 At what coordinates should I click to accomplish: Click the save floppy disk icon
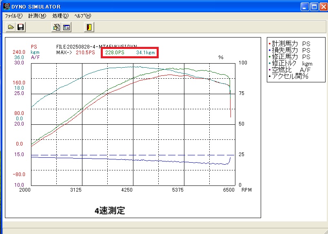[x=20, y=27]
